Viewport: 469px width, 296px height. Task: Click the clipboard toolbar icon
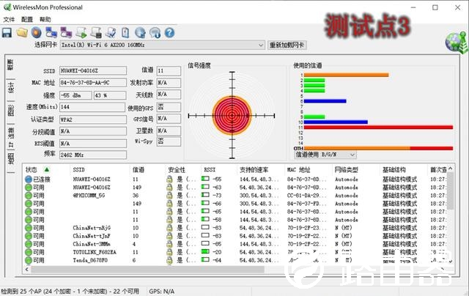pos(125,32)
